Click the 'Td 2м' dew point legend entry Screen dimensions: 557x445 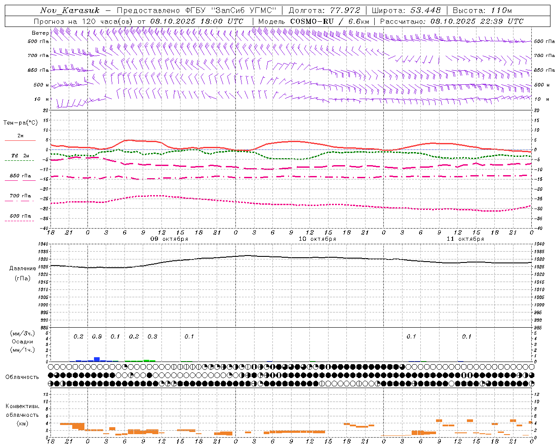[x=20, y=156]
